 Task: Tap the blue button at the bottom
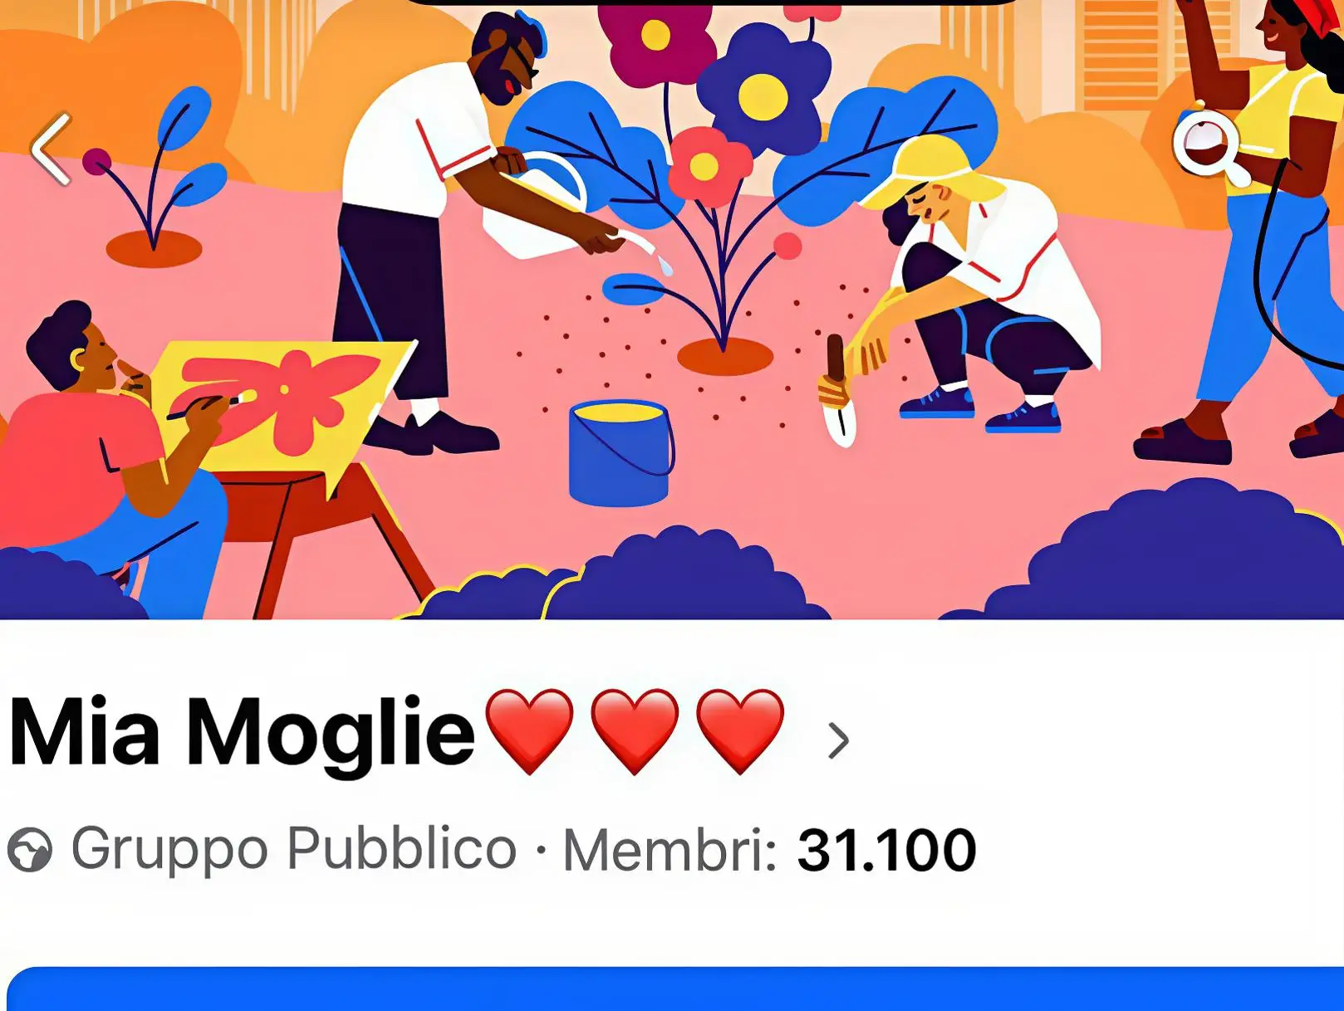[x=674, y=989]
